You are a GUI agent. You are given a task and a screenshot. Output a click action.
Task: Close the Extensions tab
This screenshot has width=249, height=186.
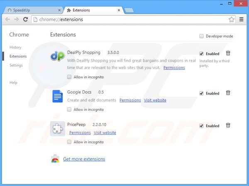[119, 10]
